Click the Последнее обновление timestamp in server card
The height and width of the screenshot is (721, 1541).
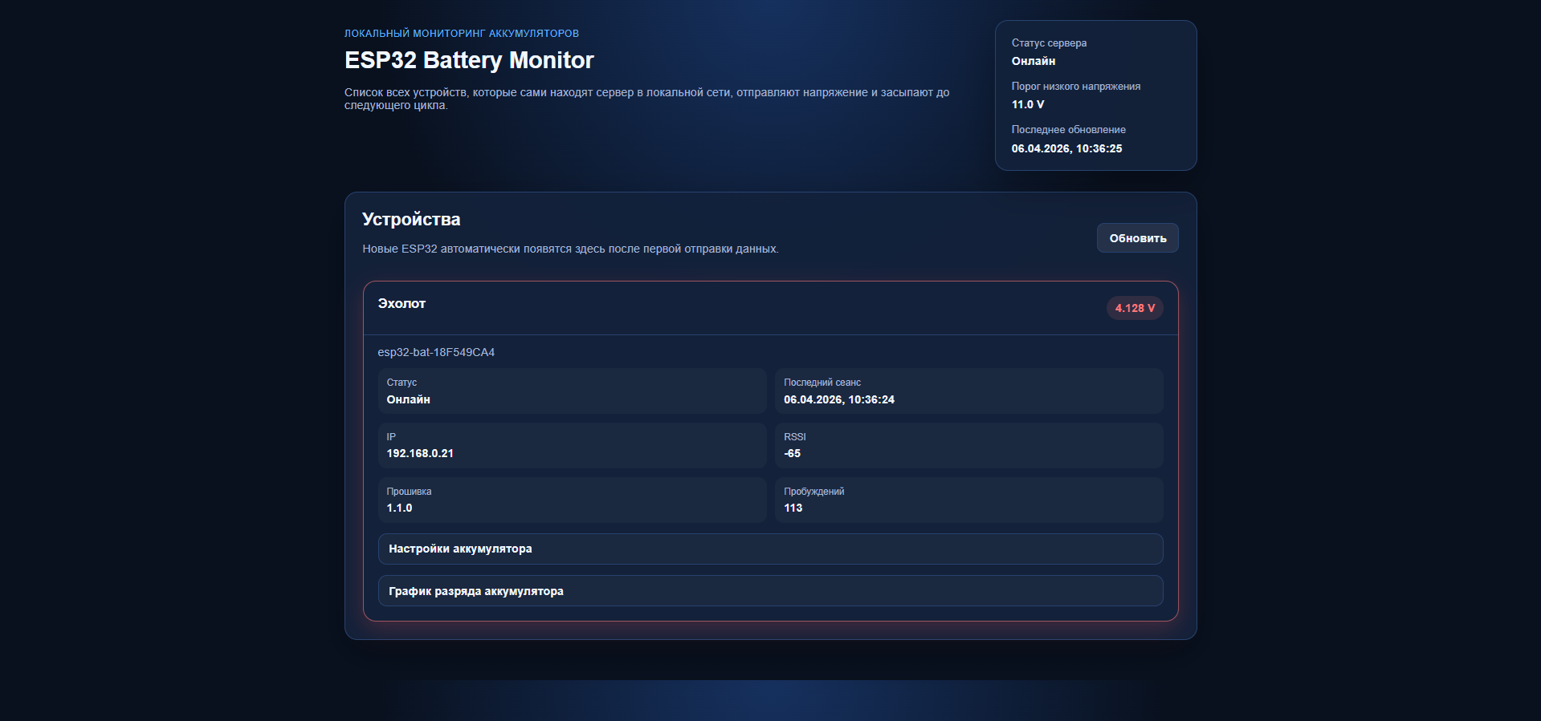[x=1066, y=148]
